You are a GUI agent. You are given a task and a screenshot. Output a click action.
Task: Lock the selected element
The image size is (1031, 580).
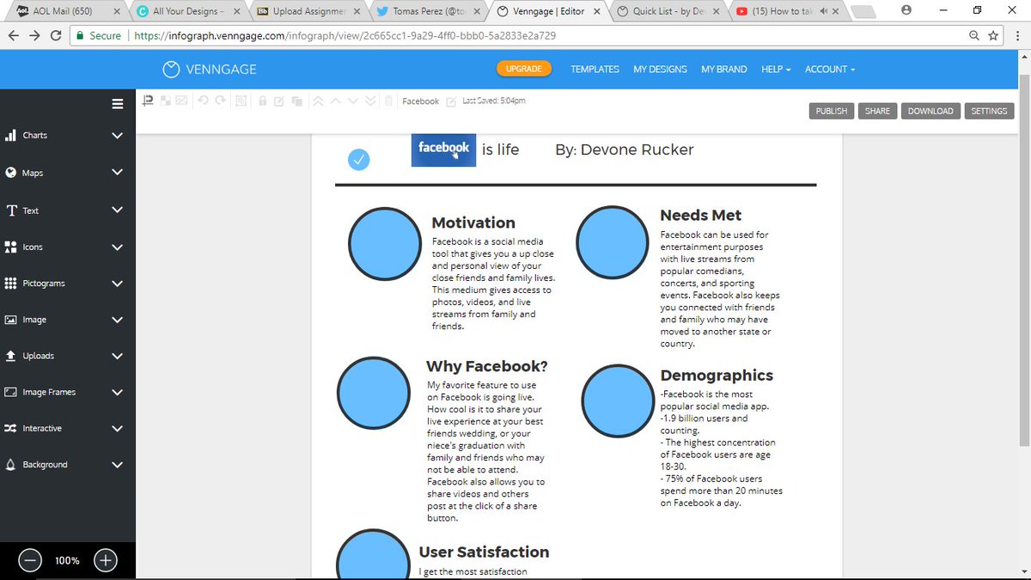coord(263,101)
